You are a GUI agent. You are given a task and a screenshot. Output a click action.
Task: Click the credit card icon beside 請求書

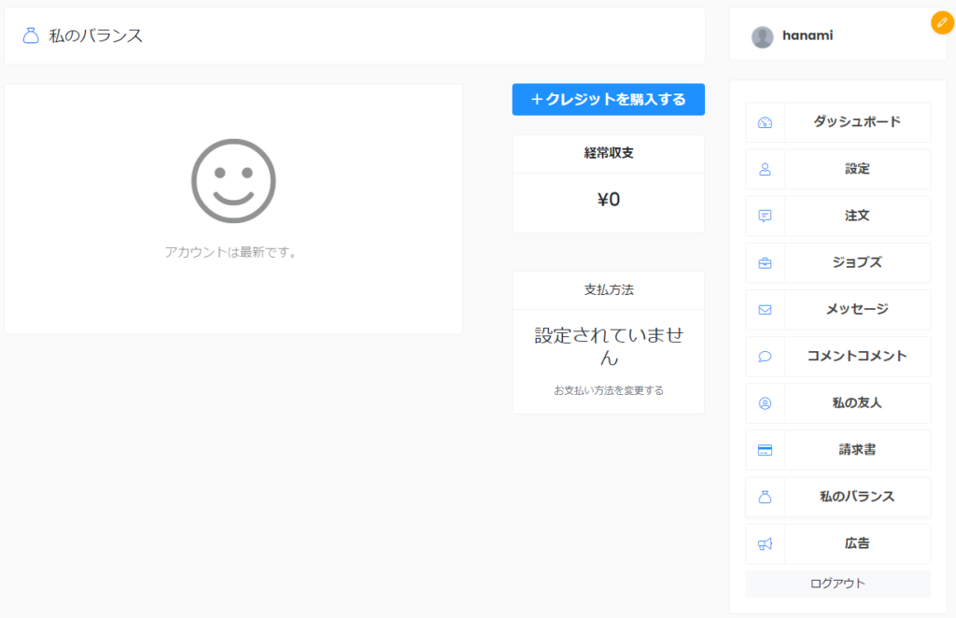click(765, 450)
